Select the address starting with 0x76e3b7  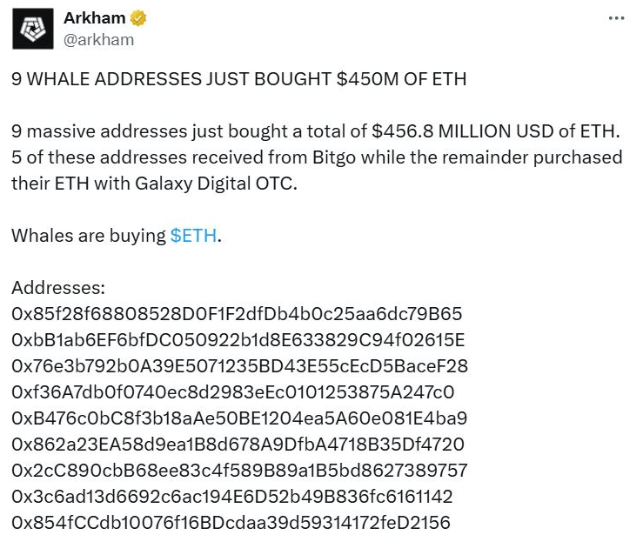pyautogui.click(x=239, y=366)
